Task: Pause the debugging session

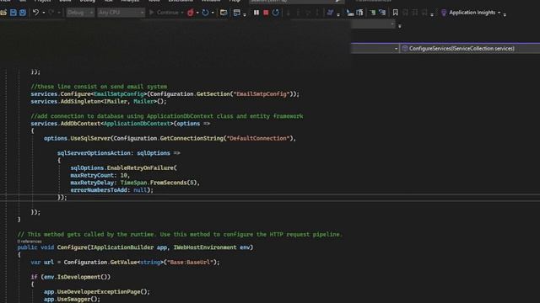Action: 256,13
